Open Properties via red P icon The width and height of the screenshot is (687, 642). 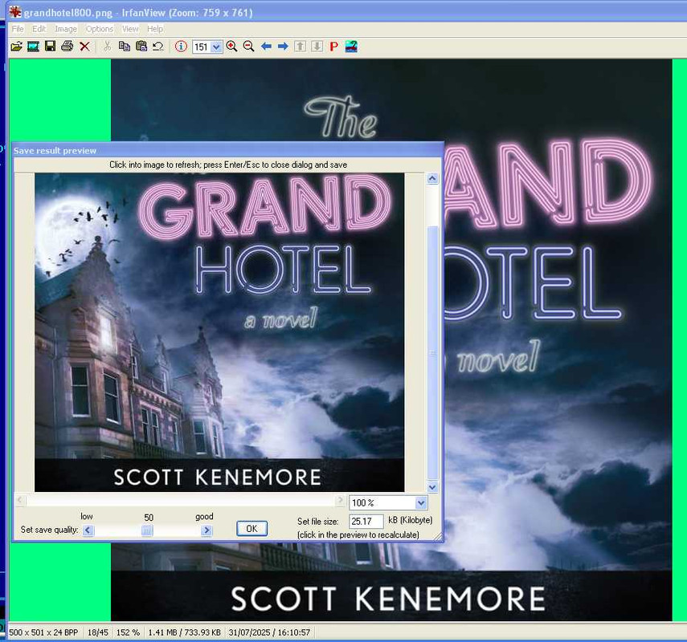(334, 47)
